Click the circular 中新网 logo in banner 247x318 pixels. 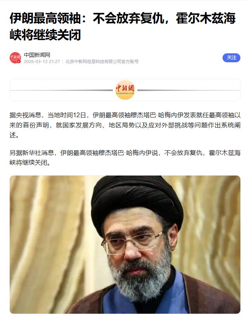(125, 90)
